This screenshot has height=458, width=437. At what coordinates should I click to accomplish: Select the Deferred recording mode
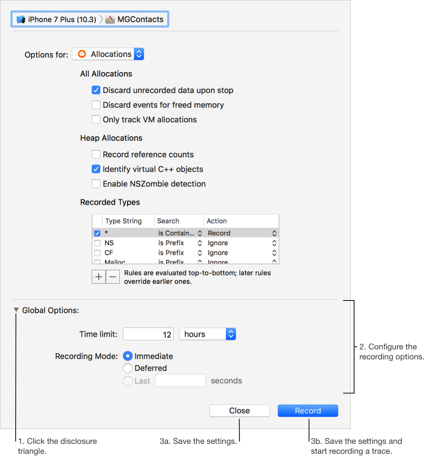click(128, 368)
